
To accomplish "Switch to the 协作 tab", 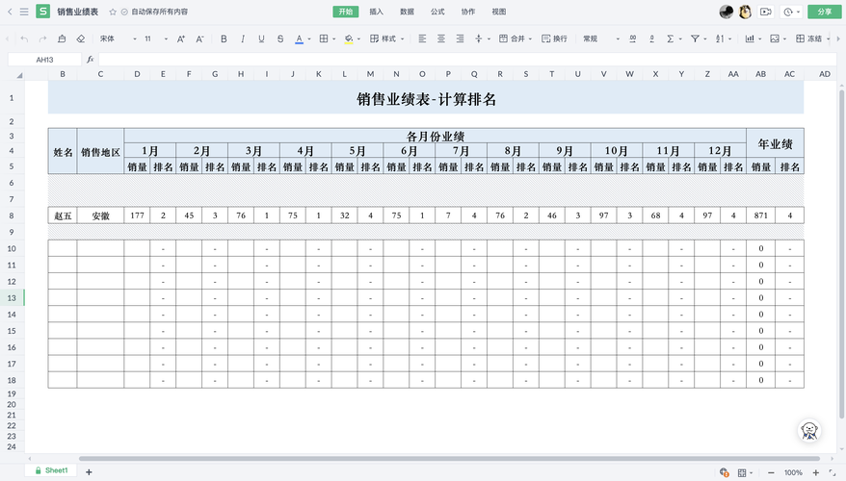I will tap(468, 12).
